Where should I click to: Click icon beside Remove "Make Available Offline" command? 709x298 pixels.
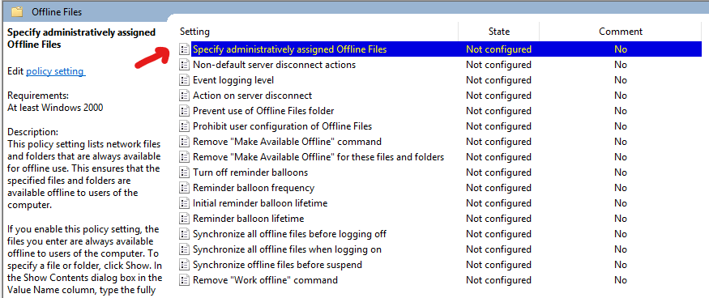(x=184, y=142)
